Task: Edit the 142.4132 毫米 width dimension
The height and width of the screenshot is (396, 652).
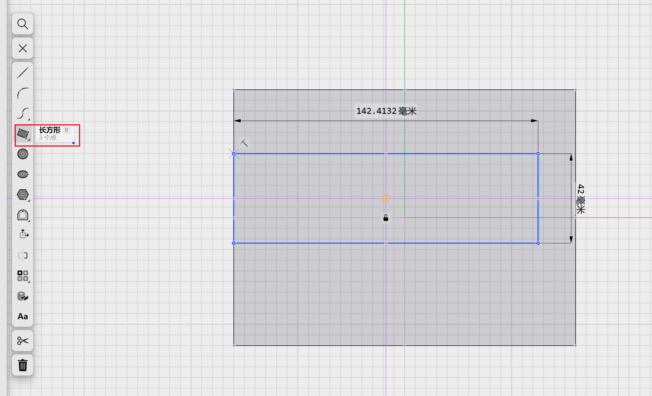Action: (x=386, y=111)
